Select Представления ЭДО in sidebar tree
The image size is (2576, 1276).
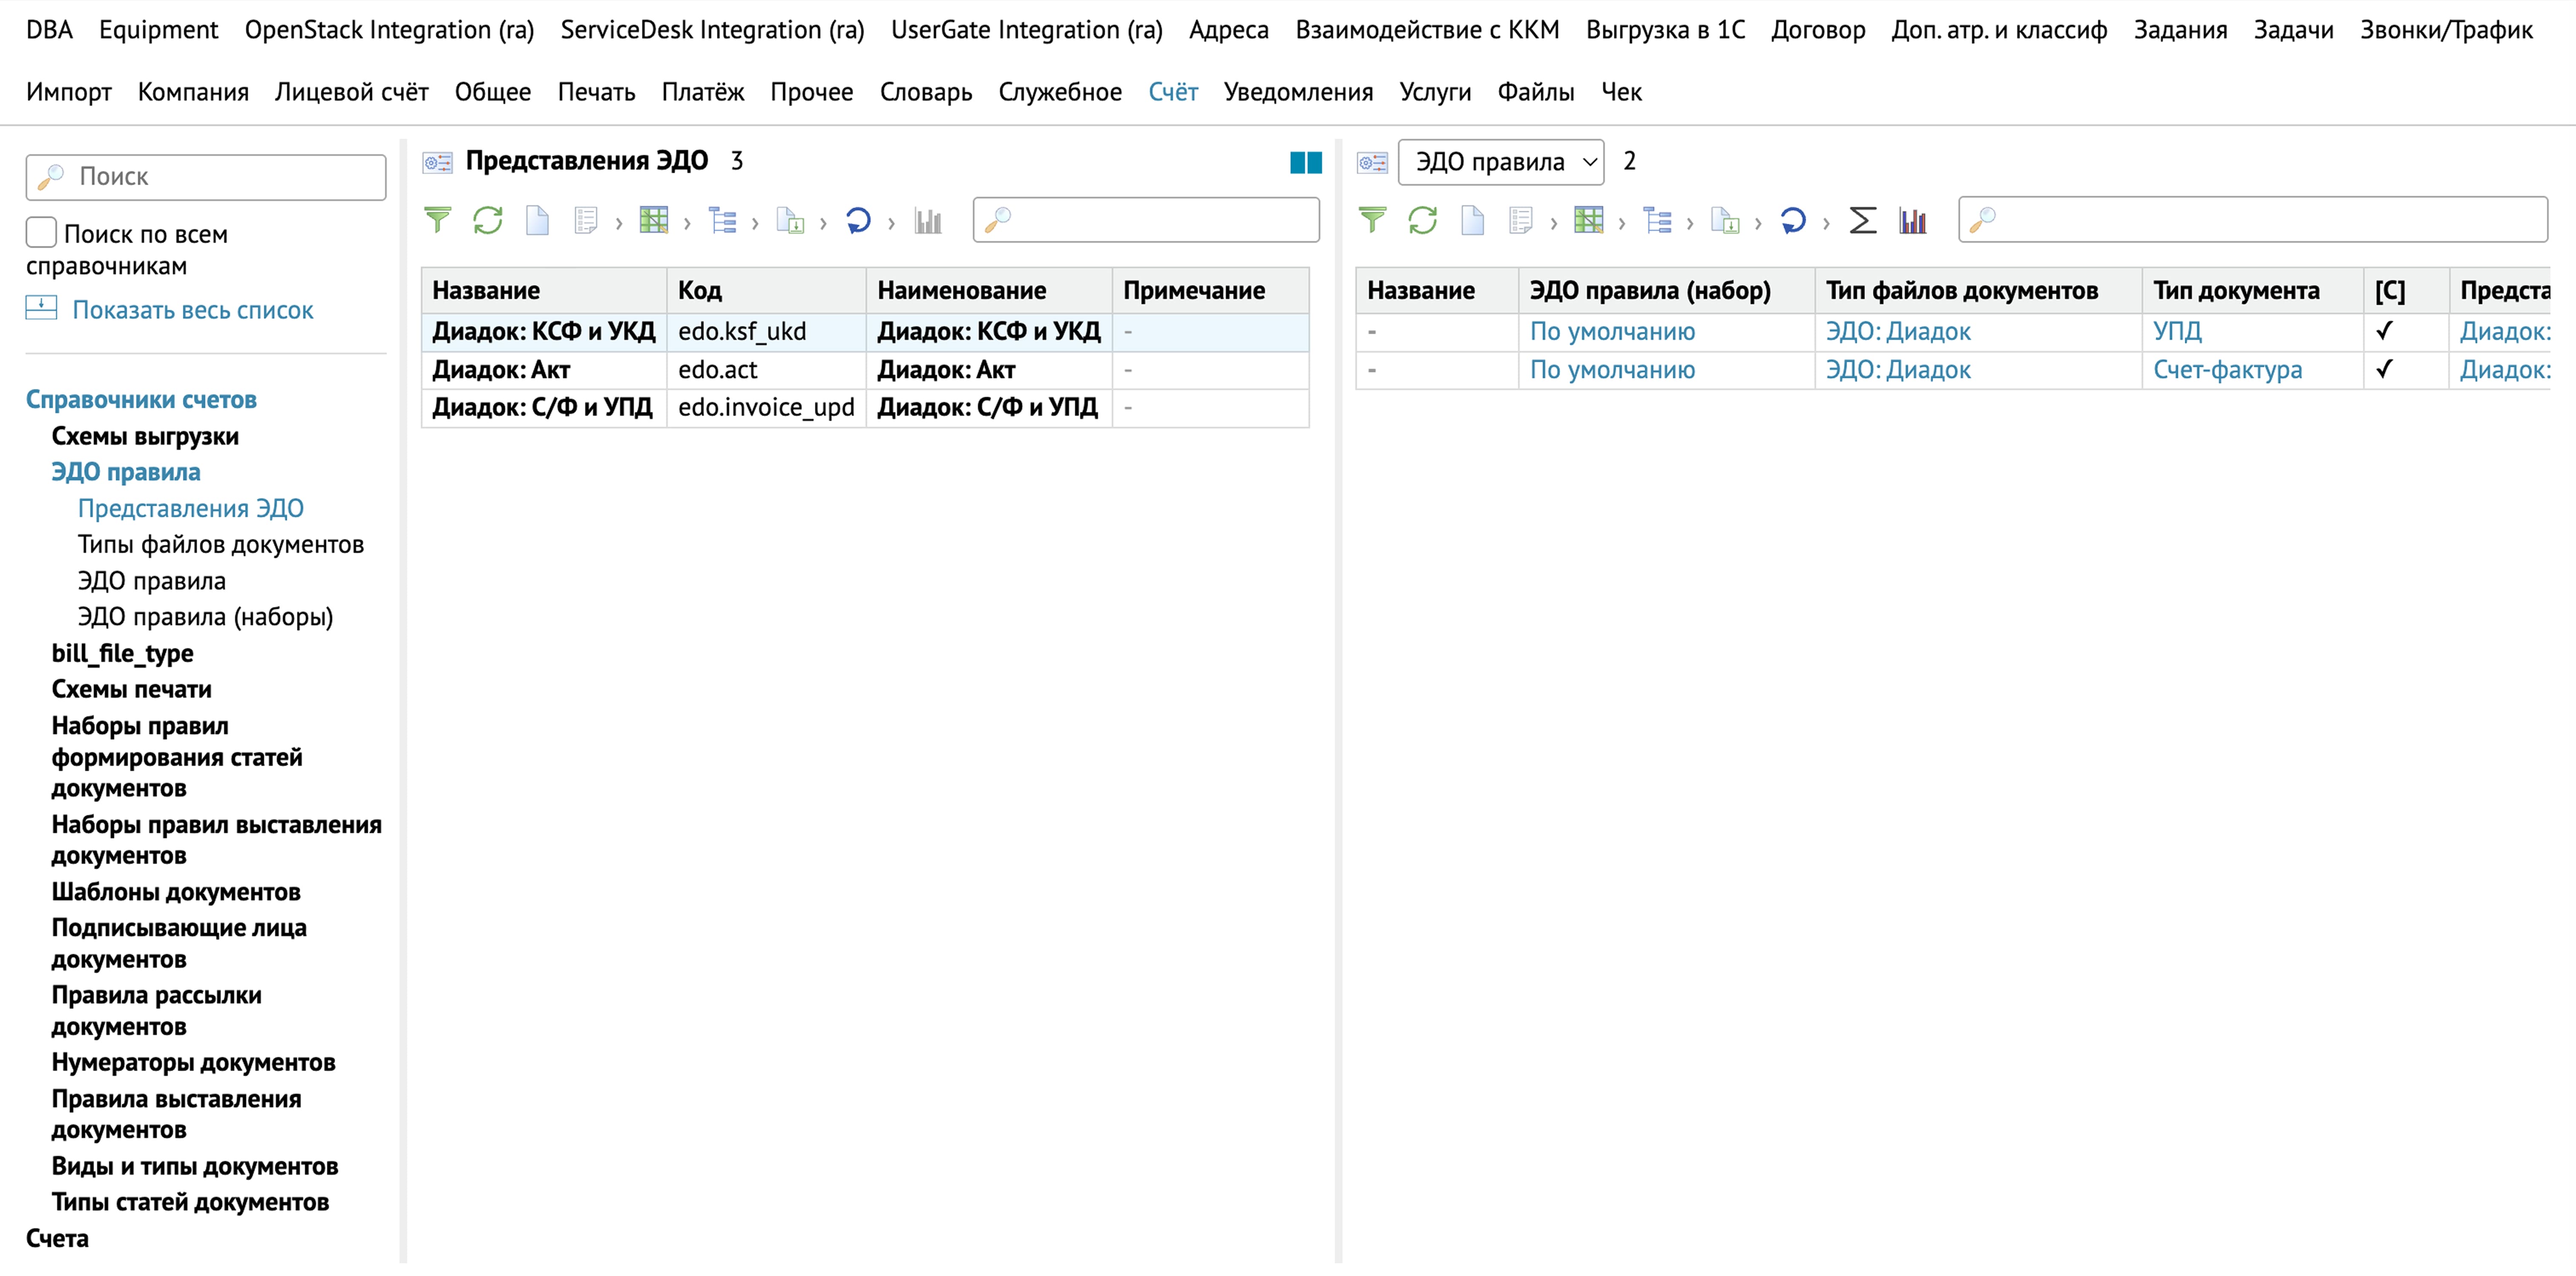tap(191, 508)
